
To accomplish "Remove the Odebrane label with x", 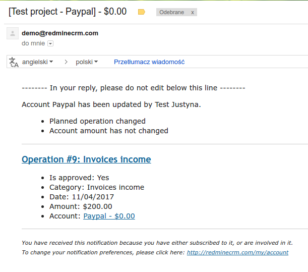I will tap(192, 12).
